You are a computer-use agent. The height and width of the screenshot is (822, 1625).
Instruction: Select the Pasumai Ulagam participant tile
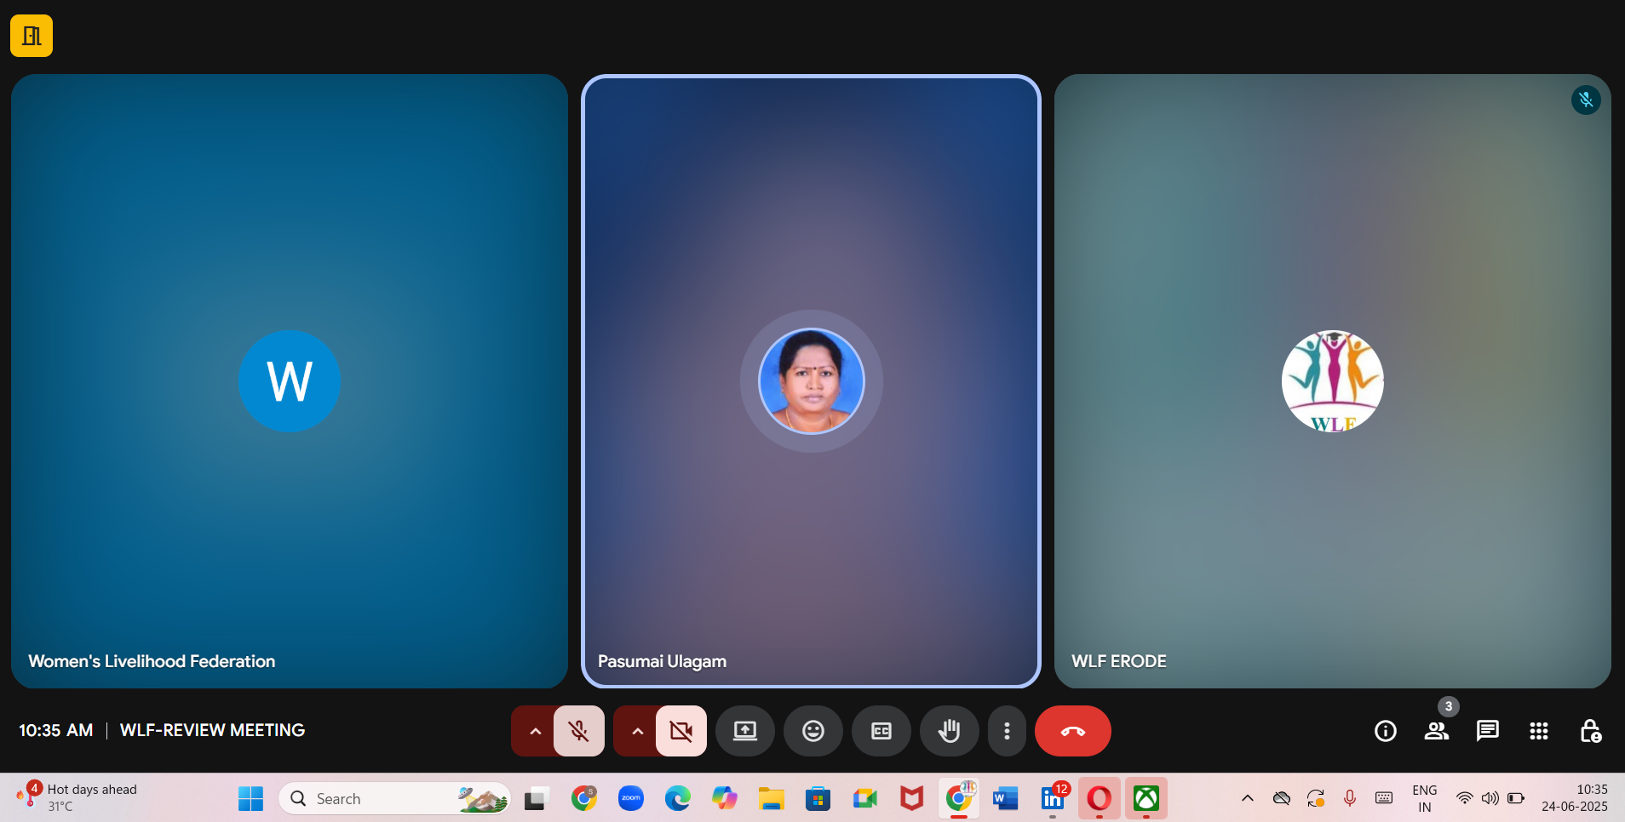(811, 381)
